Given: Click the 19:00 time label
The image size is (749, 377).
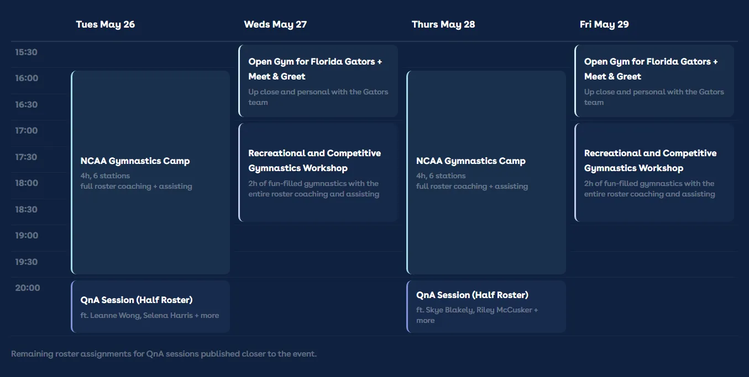Looking at the screenshot, I should click(x=27, y=235).
